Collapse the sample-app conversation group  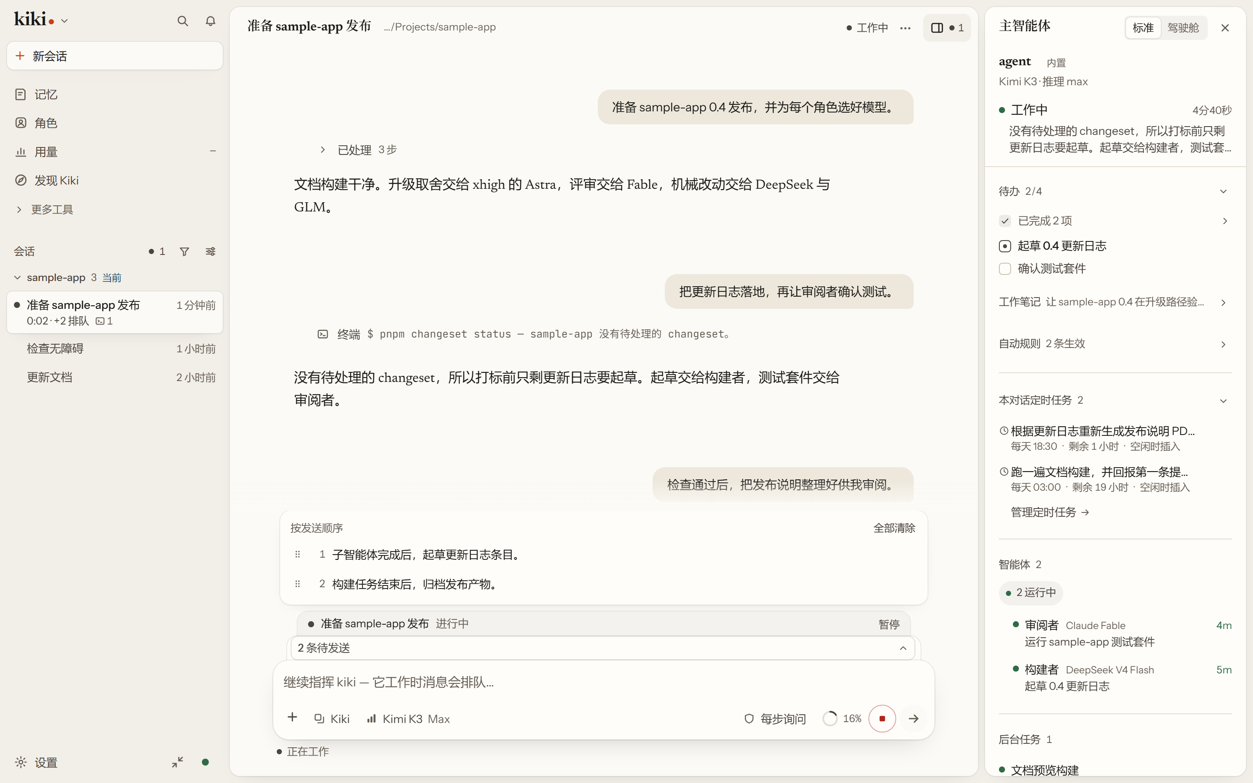point(17,278)
